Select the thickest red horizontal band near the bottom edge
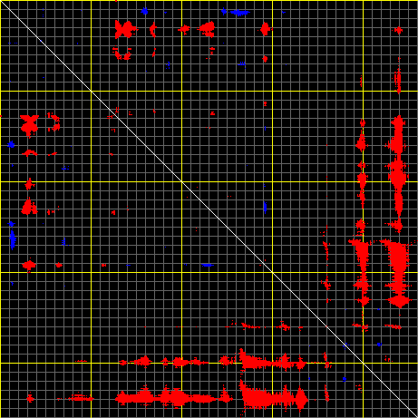This screenshot has height=418, width=418. (x=211, y=398)
